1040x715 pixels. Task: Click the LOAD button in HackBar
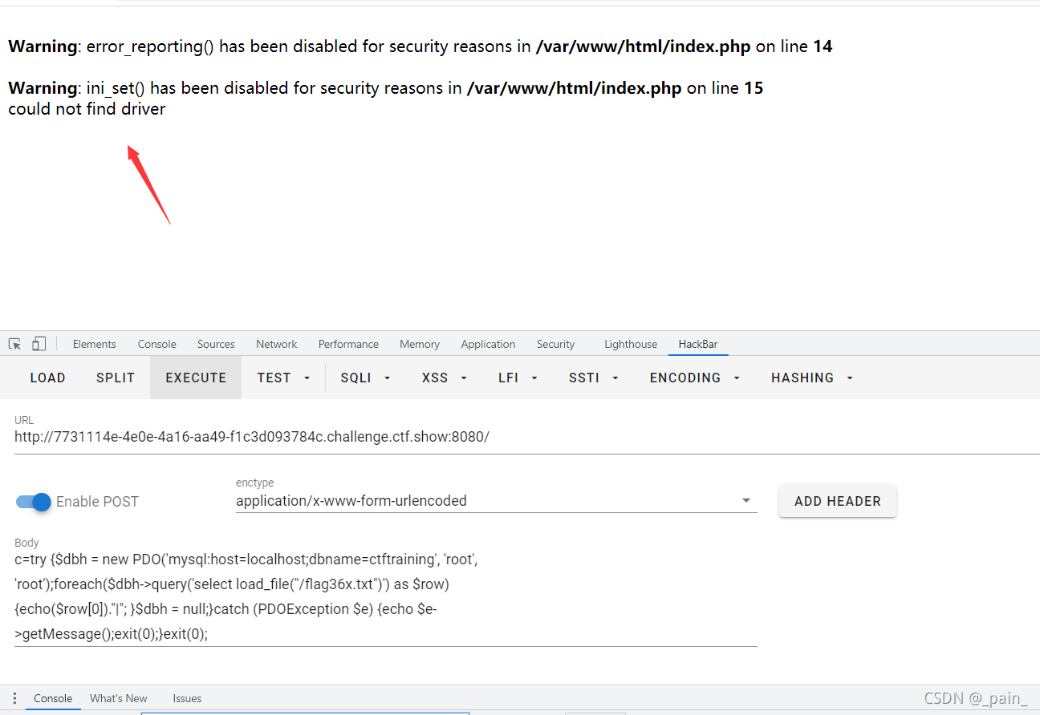tap(47, 378)
